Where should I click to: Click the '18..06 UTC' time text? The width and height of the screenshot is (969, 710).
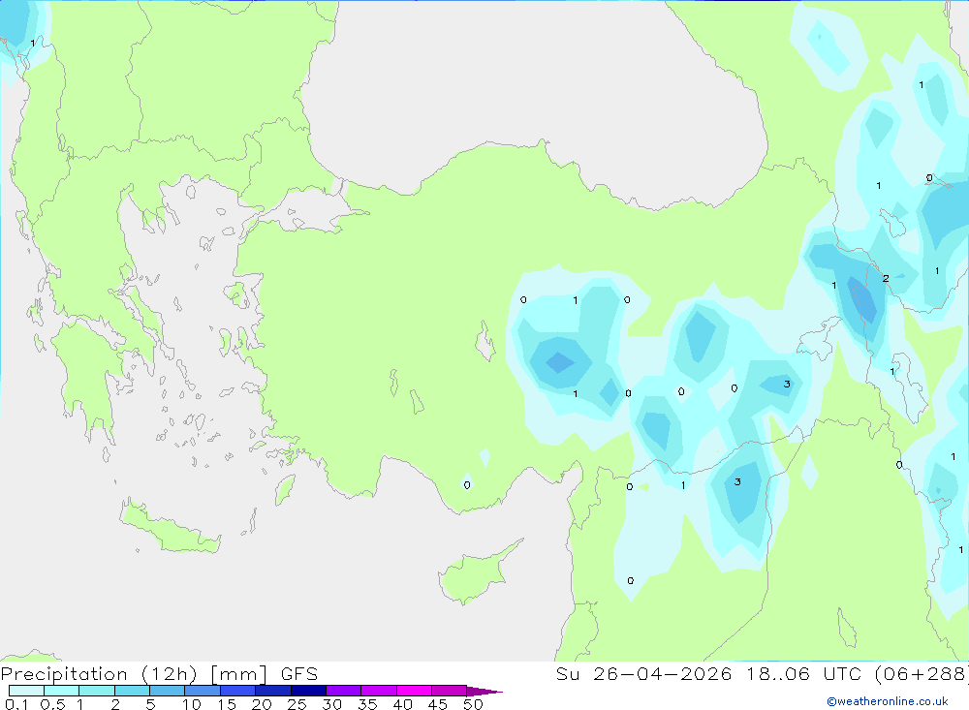(x=803, y=674)
